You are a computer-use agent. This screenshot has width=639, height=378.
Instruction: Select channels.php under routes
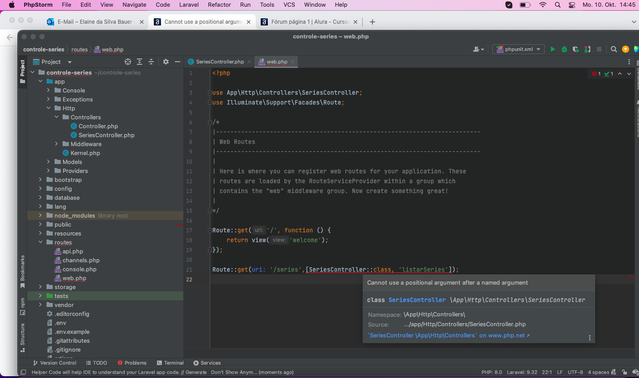point(81,260)
